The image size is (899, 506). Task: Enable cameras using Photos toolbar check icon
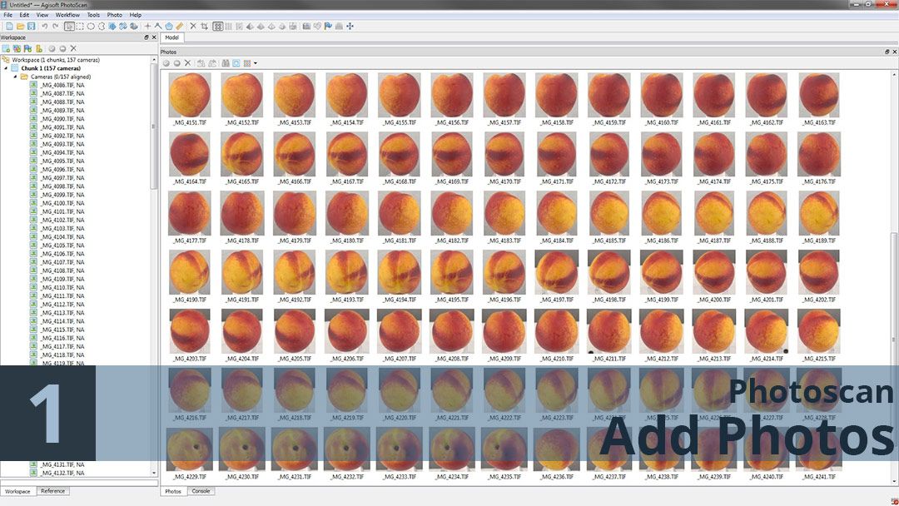point(166,63)
